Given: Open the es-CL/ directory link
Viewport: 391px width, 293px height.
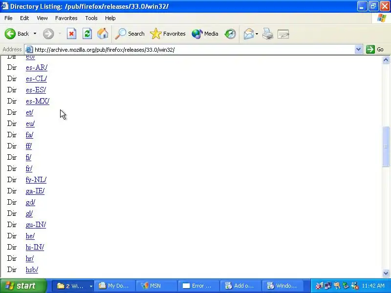Looking at the screenshot, I should point(36,79).
